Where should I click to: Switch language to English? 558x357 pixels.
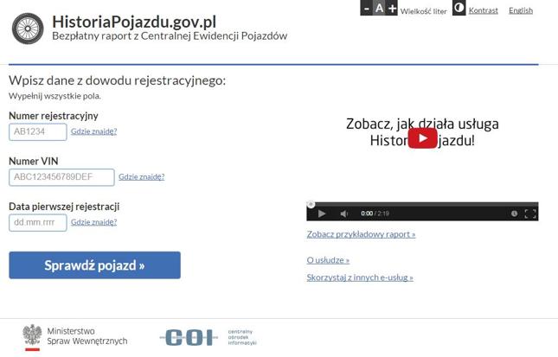[x=520, y=10]
